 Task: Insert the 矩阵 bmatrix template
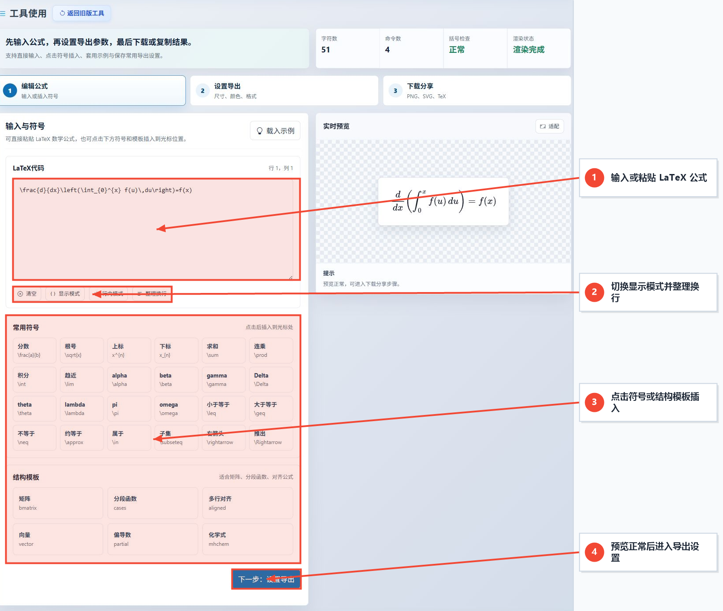click(x=58, y=503)
